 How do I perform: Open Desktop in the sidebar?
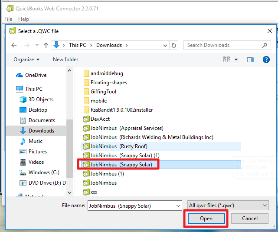point(33,110)
